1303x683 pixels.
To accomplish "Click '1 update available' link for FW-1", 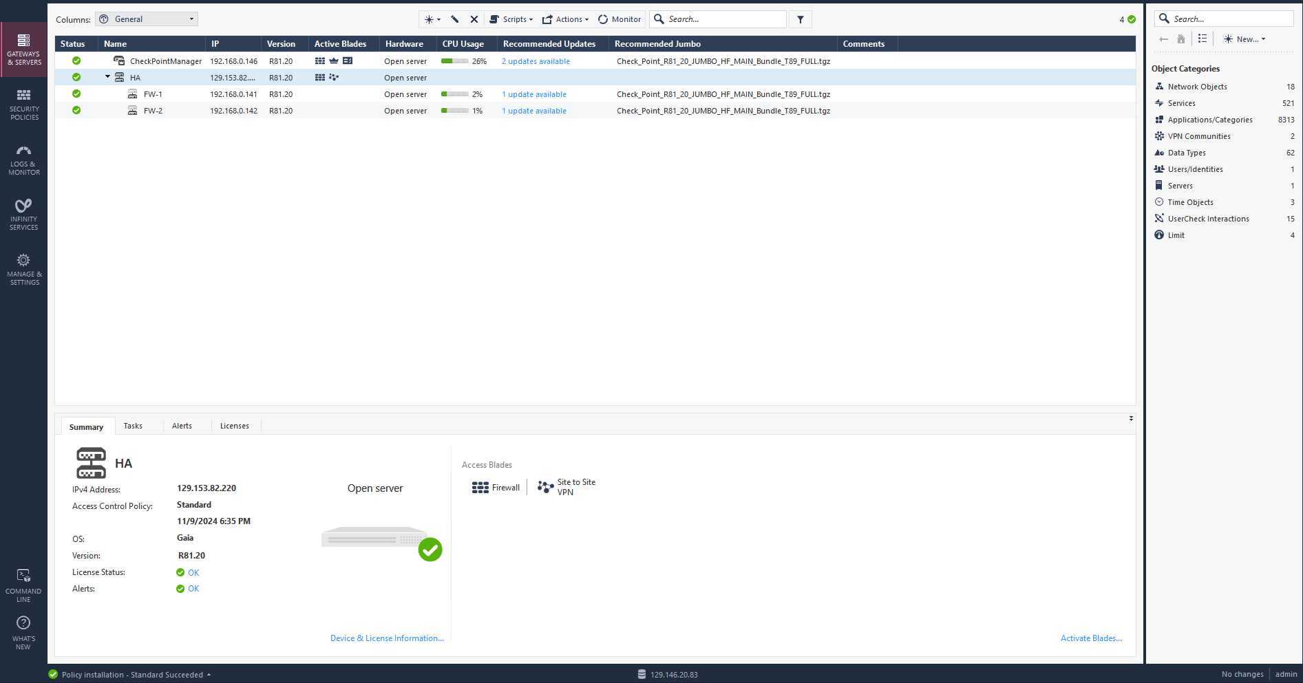I will pyautogui.click(x=534, y=94).
